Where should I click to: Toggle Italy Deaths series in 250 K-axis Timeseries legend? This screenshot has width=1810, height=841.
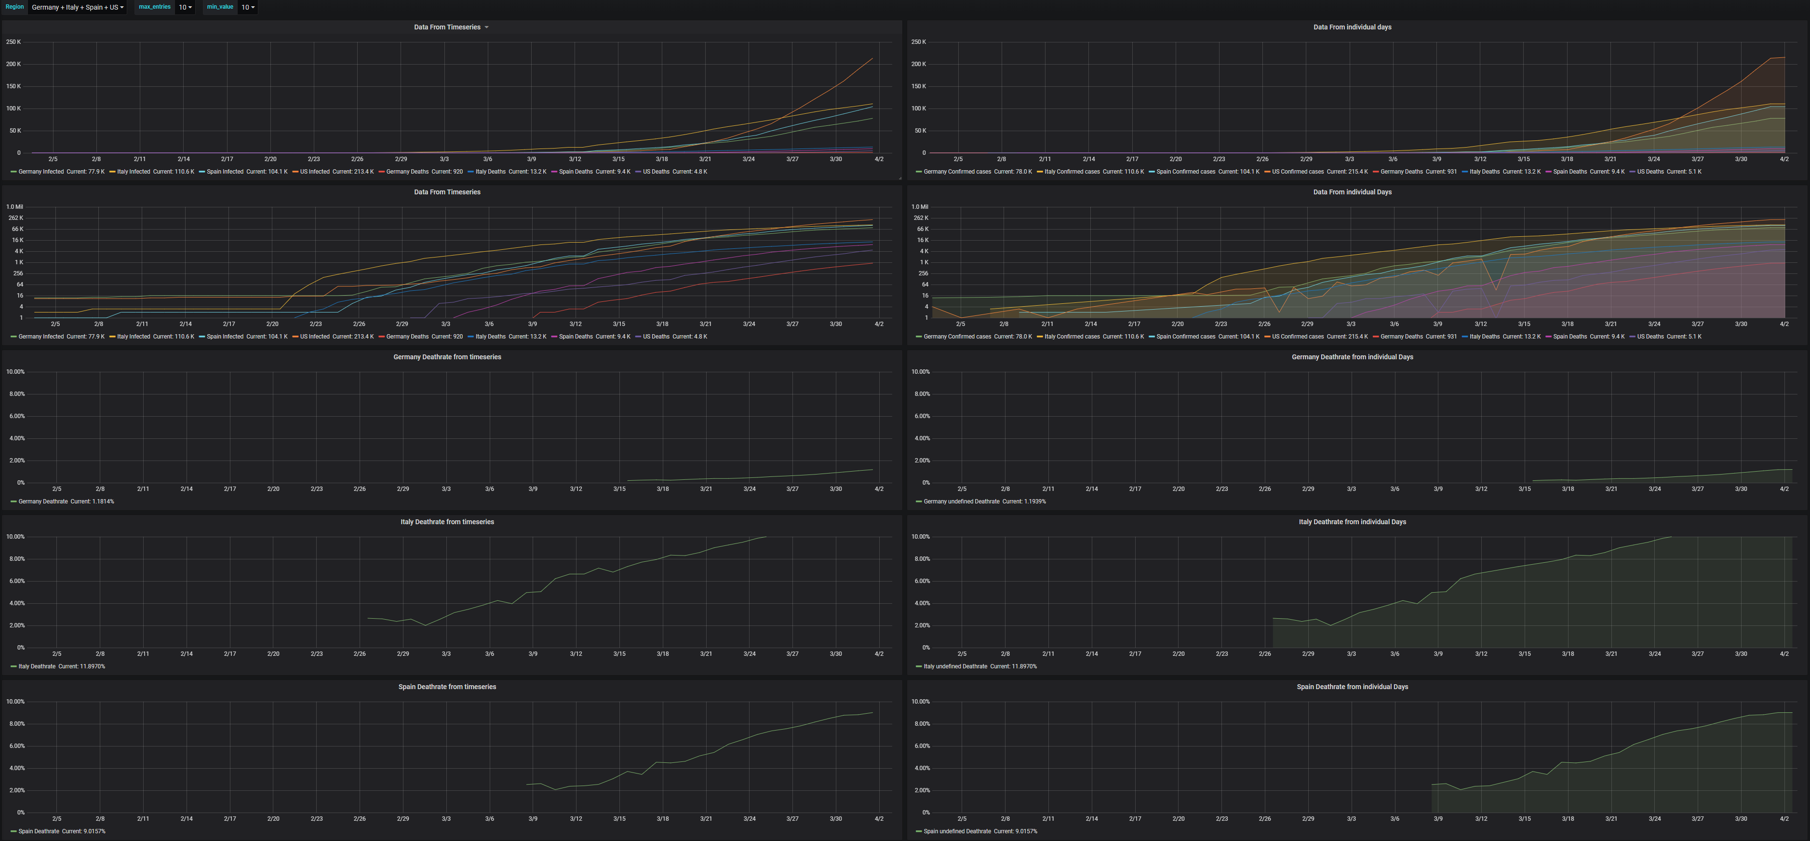[x=490, y=172]
